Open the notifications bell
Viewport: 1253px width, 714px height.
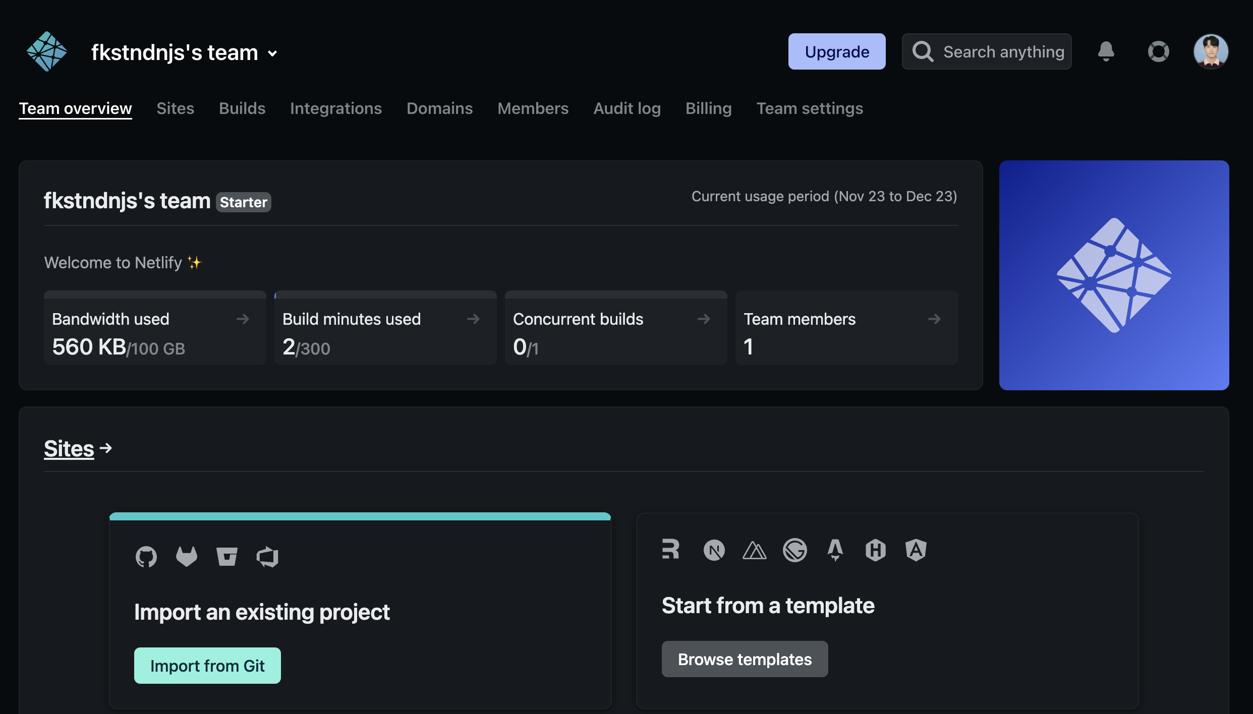click(1106, 51)
